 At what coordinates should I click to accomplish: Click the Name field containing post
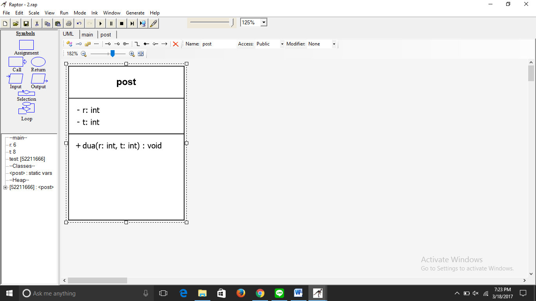click(x=219, y=44)
